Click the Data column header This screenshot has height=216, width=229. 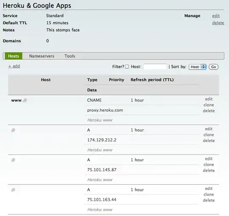tap(92, 90)
